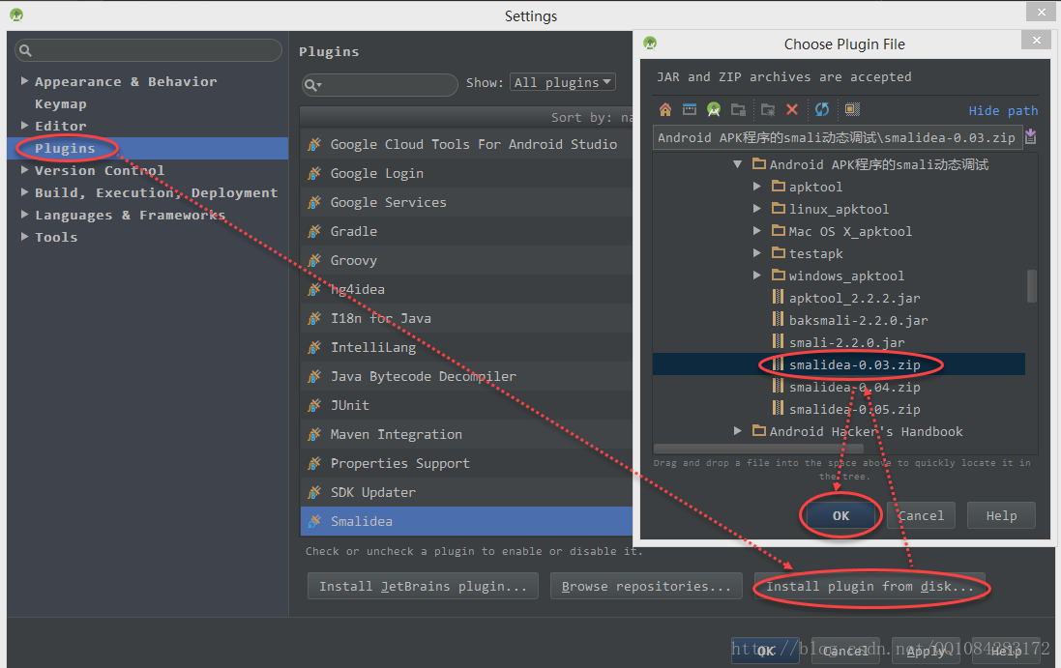Click the Install JetBrains plugin button
Screen dimensions: 1061x668
(x=423, y=586)
